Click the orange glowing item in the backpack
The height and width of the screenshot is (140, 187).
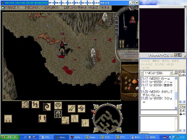point(135,81)
